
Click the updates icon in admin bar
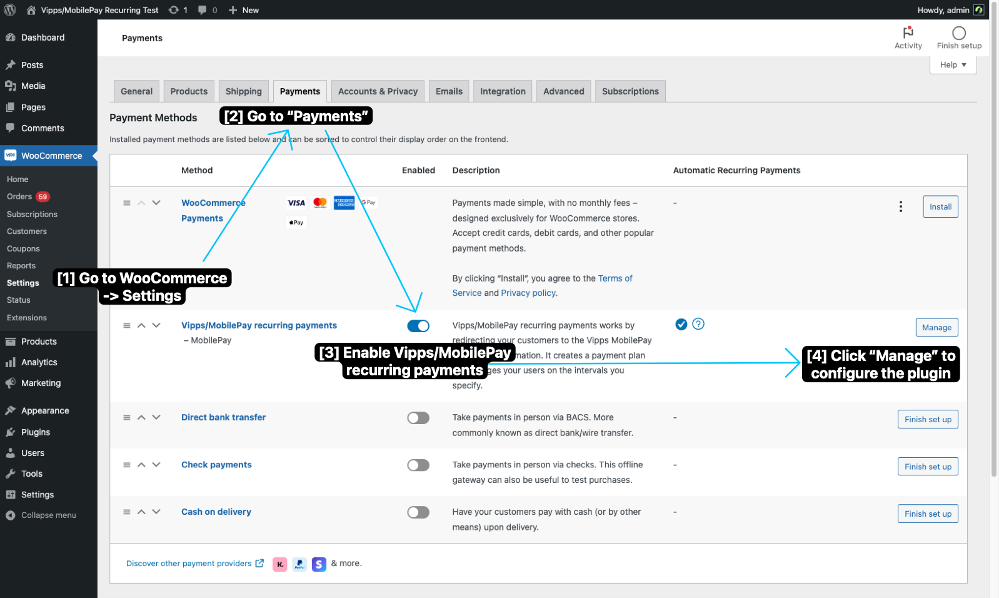point(178,10)
